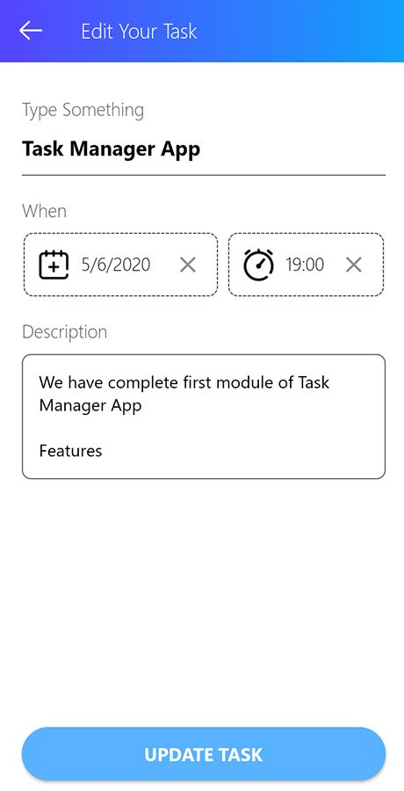Focus the Task Manager App title field
404x791 pixels.
tap(204, 149)
